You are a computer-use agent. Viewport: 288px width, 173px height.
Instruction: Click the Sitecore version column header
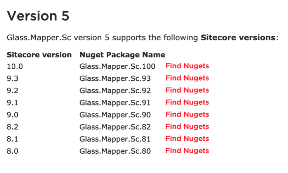tap(39, 55)
